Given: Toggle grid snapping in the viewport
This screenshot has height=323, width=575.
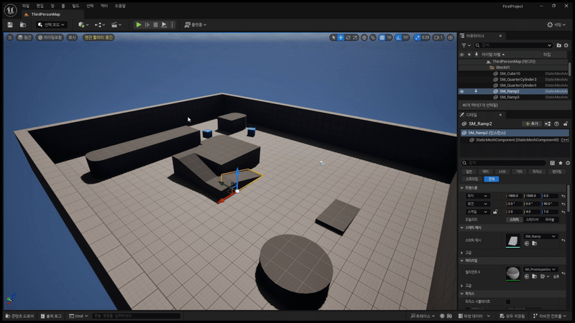Looking at the screenshot, I should 382,37.
